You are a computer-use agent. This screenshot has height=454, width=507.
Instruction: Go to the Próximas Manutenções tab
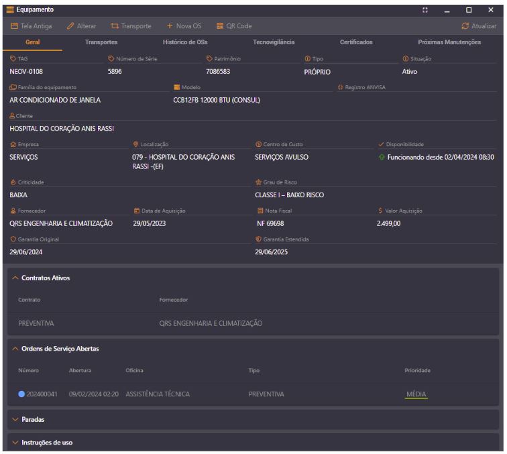pyautogui.click(x=449, y=42)
